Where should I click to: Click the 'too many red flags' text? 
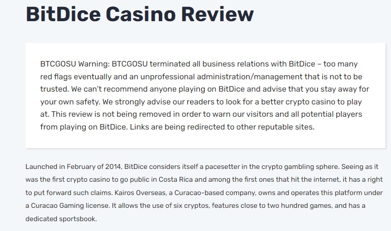point(341,64)
